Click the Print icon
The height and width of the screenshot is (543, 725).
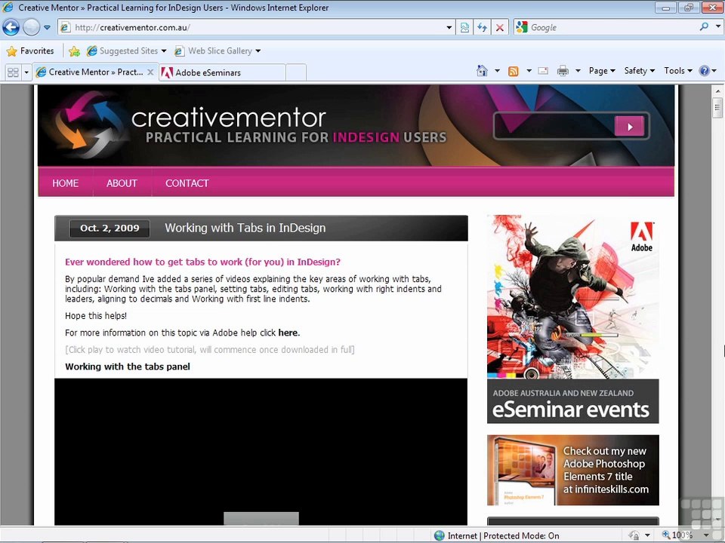click(563, 71)
